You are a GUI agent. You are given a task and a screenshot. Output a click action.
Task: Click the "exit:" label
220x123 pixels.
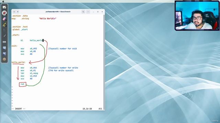14,46
